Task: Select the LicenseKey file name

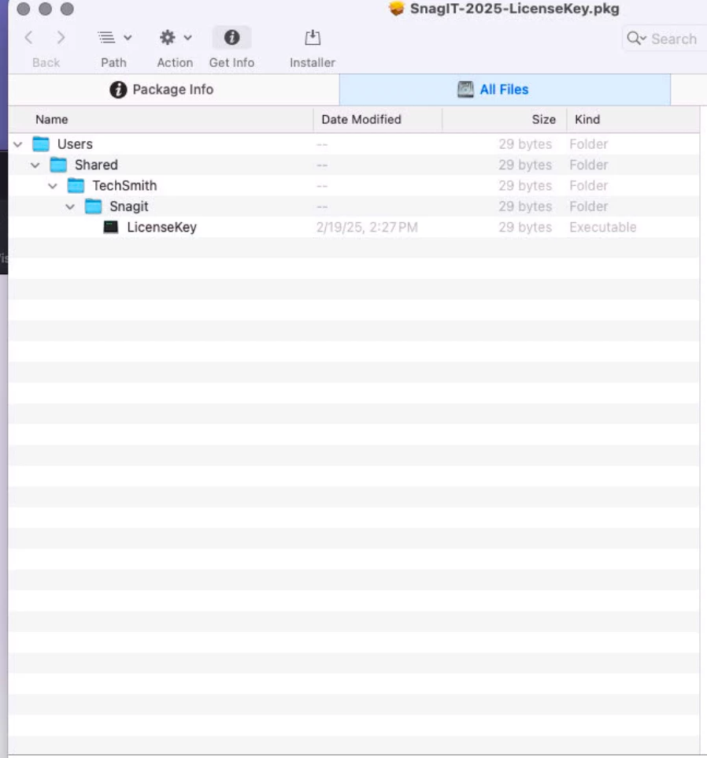Action: pos(161,227)
